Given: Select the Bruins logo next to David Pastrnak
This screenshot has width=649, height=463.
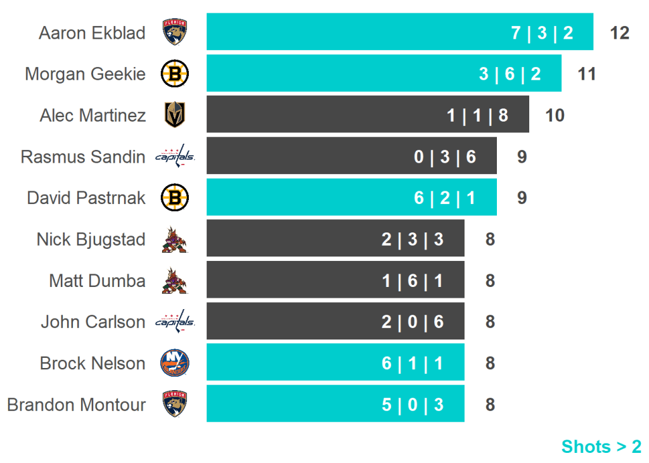Looking at the screenshot, I should [175, 198].
